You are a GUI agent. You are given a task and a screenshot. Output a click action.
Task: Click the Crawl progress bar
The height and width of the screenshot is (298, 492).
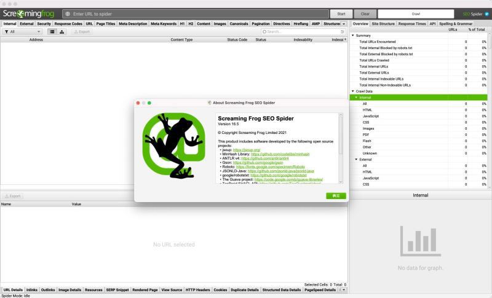[x=416, y=14]
